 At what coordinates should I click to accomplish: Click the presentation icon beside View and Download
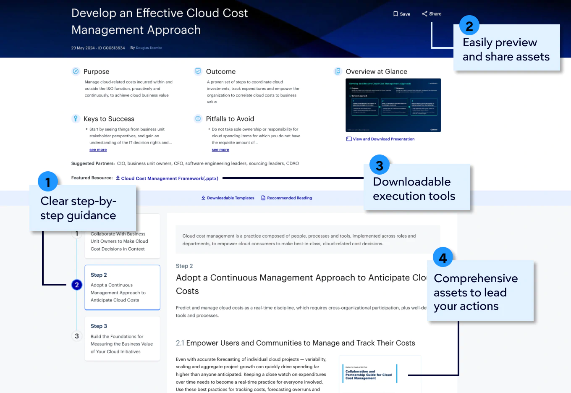pos(349,139)
